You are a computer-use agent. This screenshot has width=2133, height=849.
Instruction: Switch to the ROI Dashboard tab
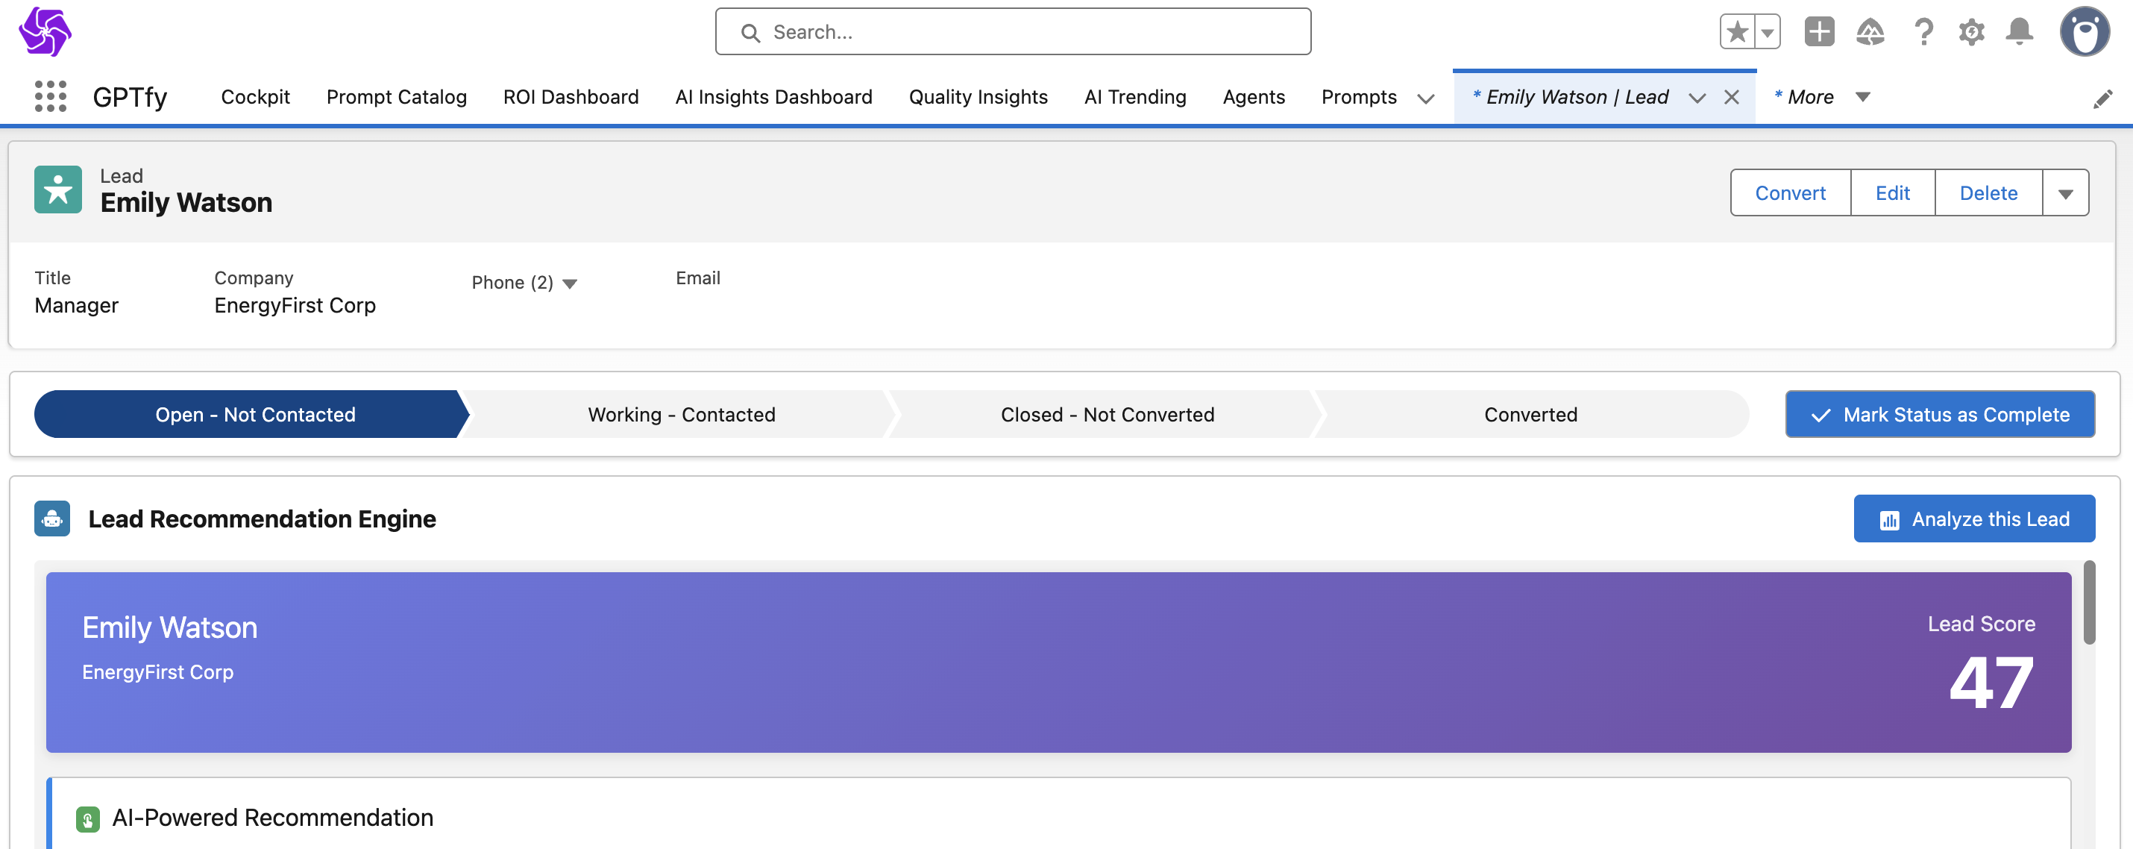point(571,97)
